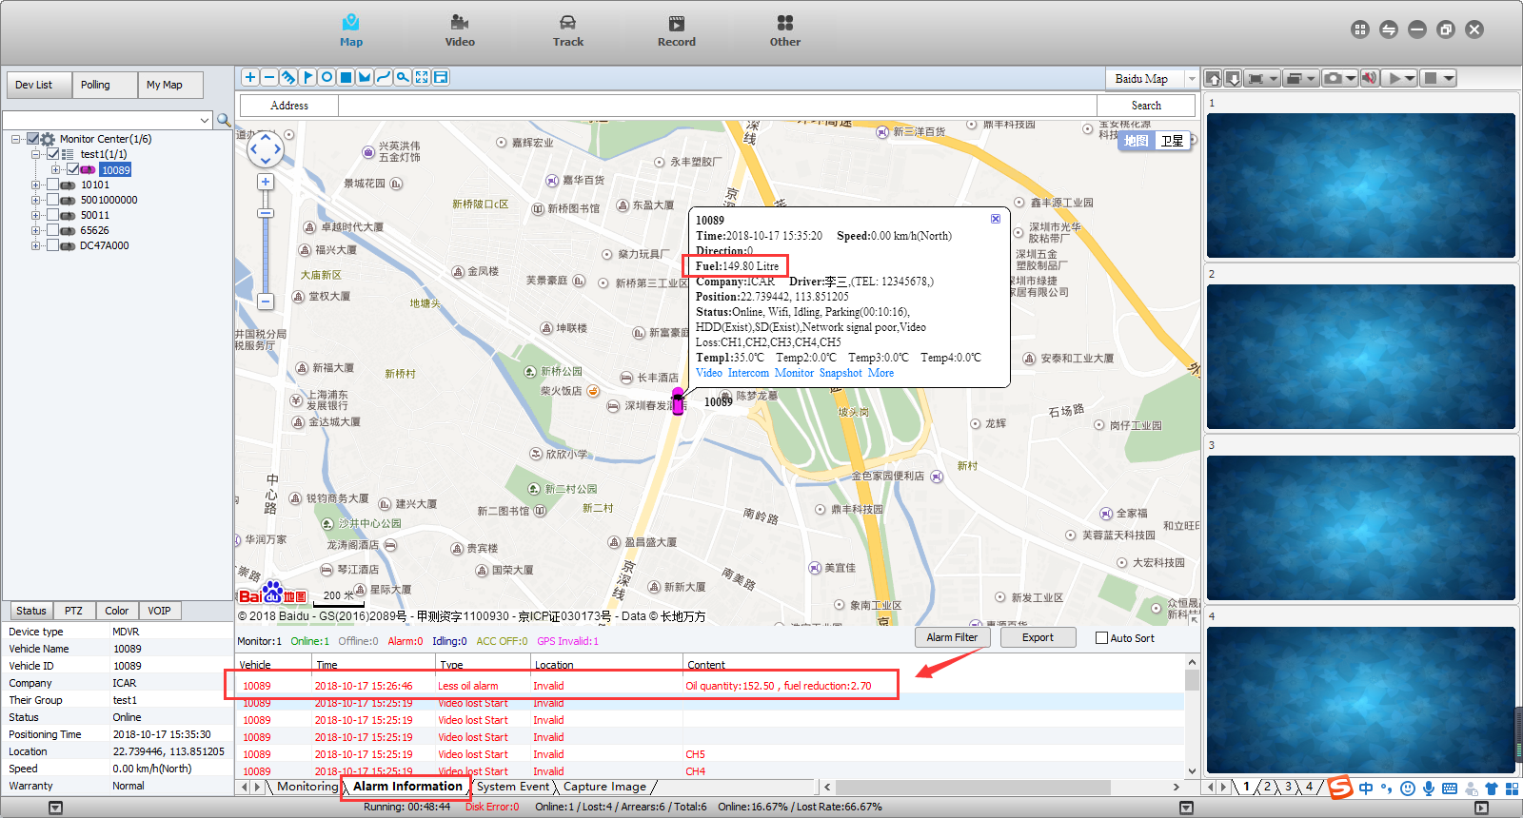Uncheck the test1(1/1) group checkbox
1523x818 pixels.
point(53,154)
